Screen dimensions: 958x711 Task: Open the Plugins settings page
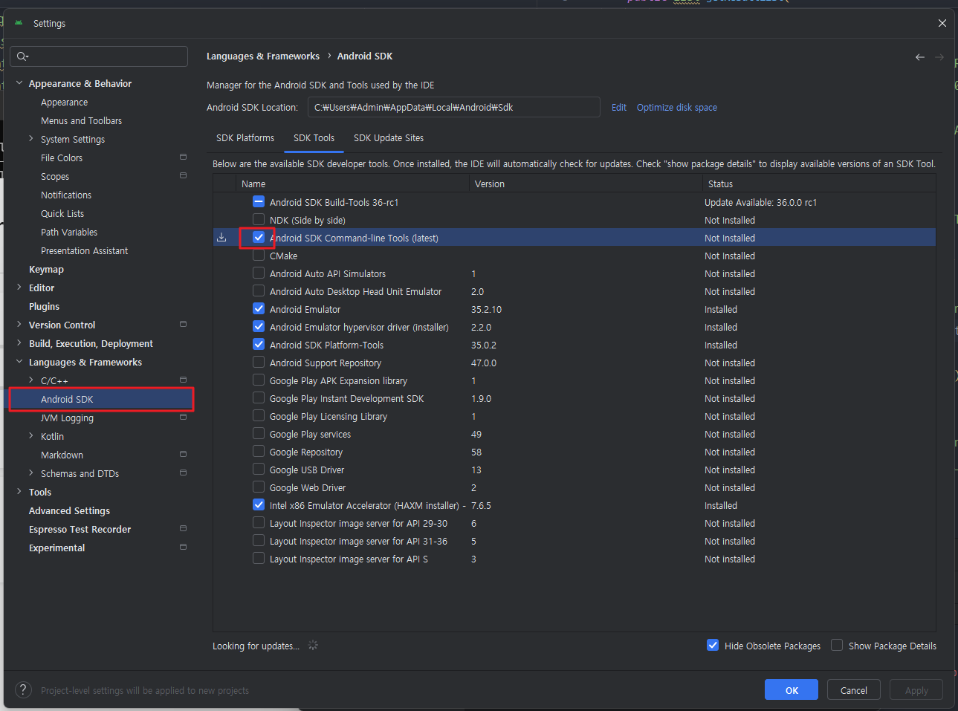point(44,306)
